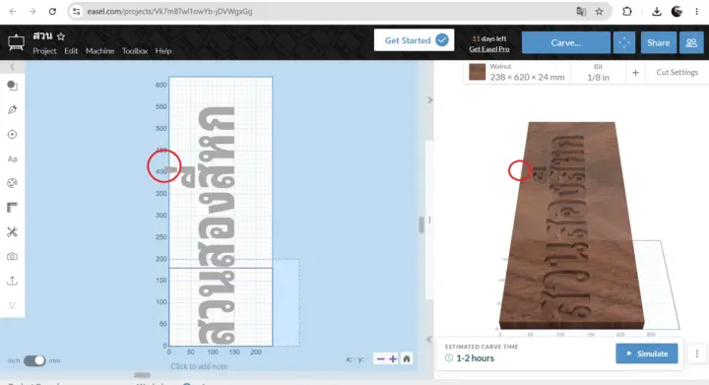The width and height of the screenshot is (709, 385).
Task: Open the Help menu
Action: (x=163, y=50)
